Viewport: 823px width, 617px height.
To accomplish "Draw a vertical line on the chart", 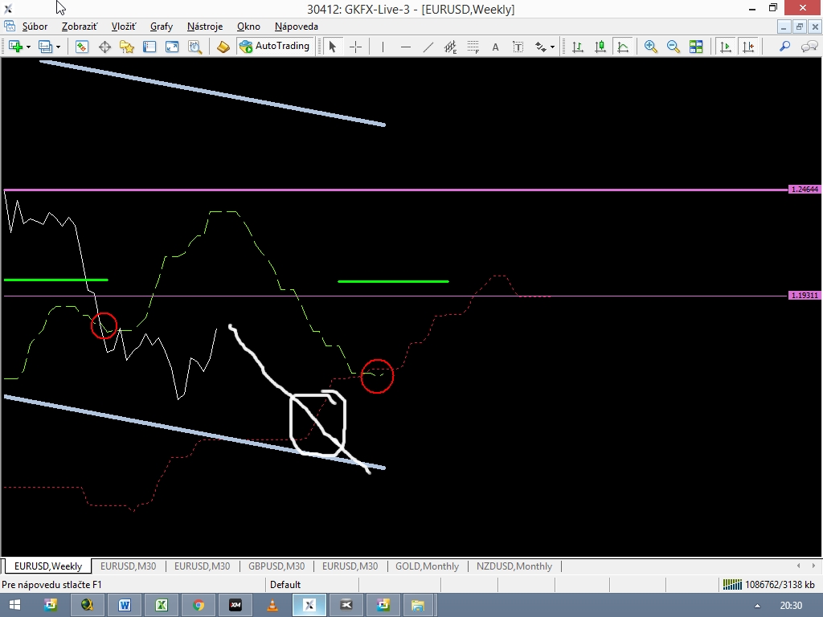I will point(383,47).
